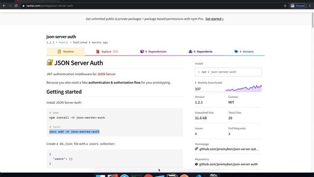Open the JSON Server link
The image size is (314, 177).
(106, 74)
